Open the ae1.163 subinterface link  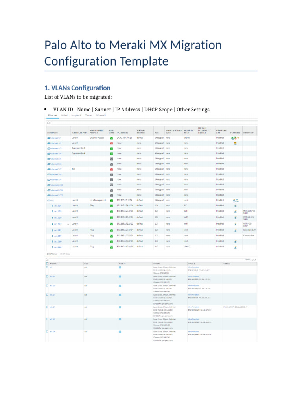click(58, 247)
